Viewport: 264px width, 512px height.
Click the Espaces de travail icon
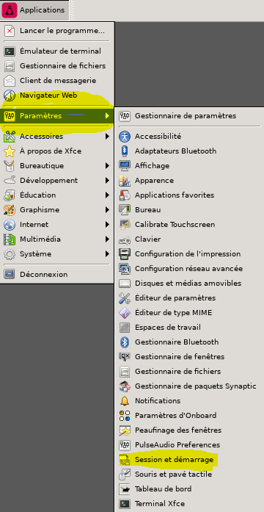pyautogui.click(x=125, y=327)
